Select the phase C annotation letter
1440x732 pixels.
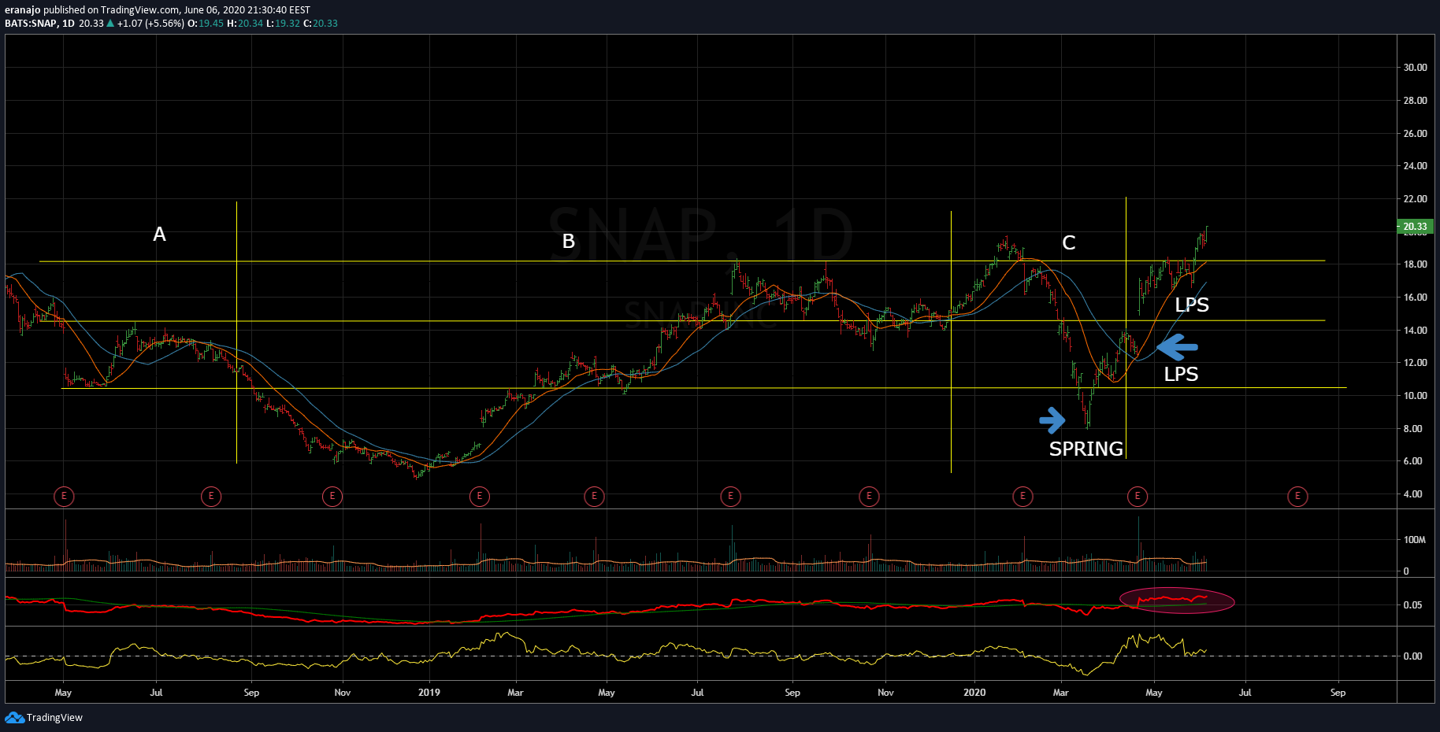1068,243
